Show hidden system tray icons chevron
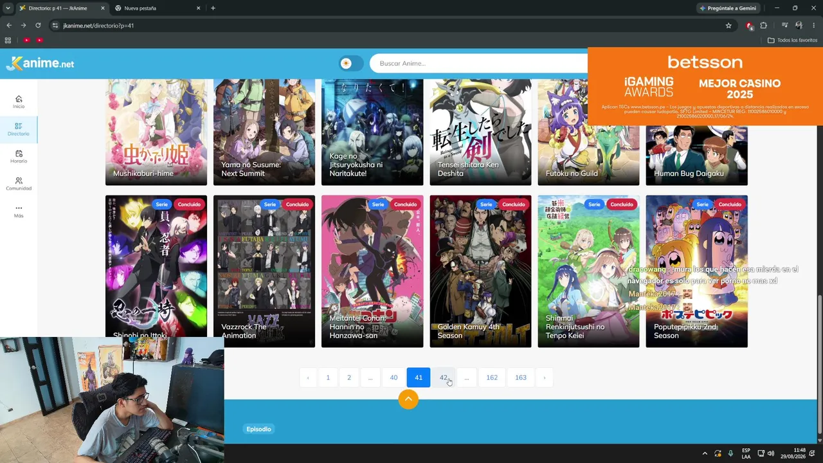 point(705,453)
